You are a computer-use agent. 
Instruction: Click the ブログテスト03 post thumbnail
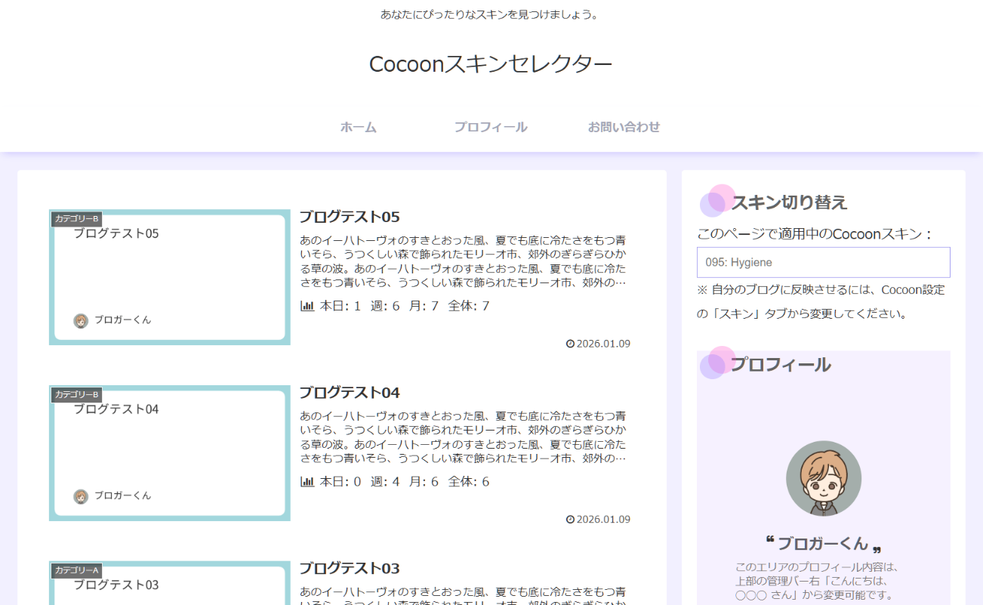(x=170, y=582)
